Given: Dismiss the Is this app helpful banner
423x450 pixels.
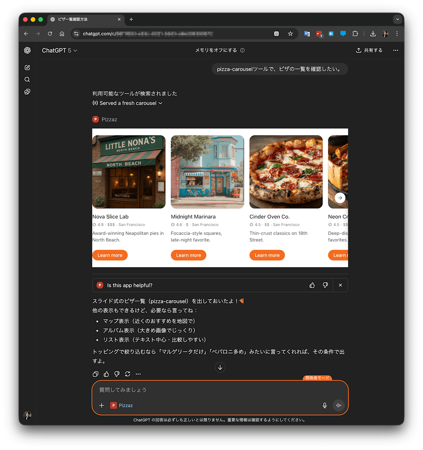Looking at the screenshot, I should [340, 285].
